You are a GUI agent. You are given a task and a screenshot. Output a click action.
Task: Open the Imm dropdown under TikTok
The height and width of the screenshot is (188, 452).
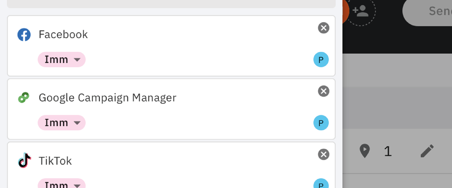pos(62,183)
